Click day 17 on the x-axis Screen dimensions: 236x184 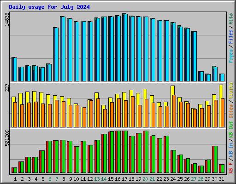point(124,179)
